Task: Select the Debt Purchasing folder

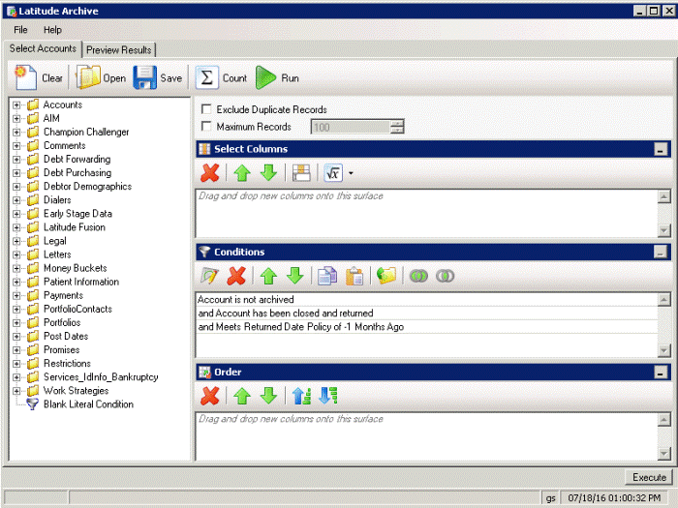Action: coord(77,173)
